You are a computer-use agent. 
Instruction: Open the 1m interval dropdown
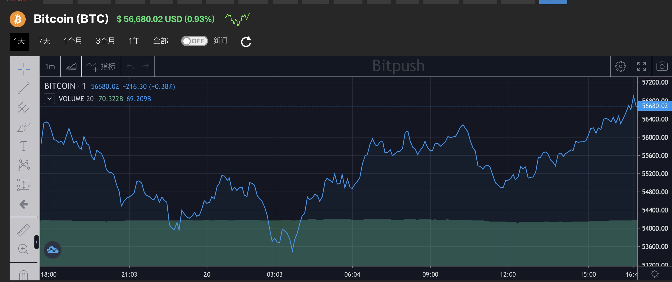point(50,66)
